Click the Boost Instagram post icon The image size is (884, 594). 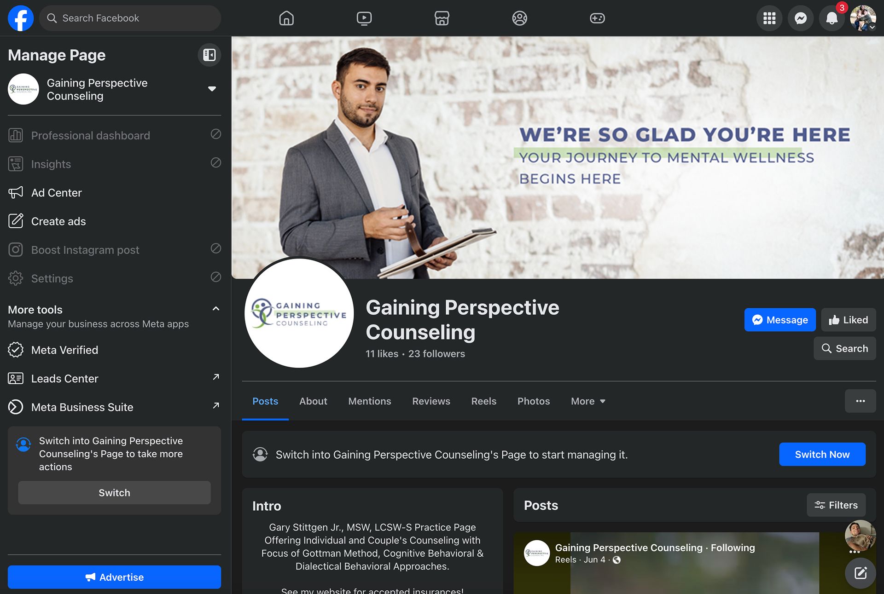(x=15, y=249)
